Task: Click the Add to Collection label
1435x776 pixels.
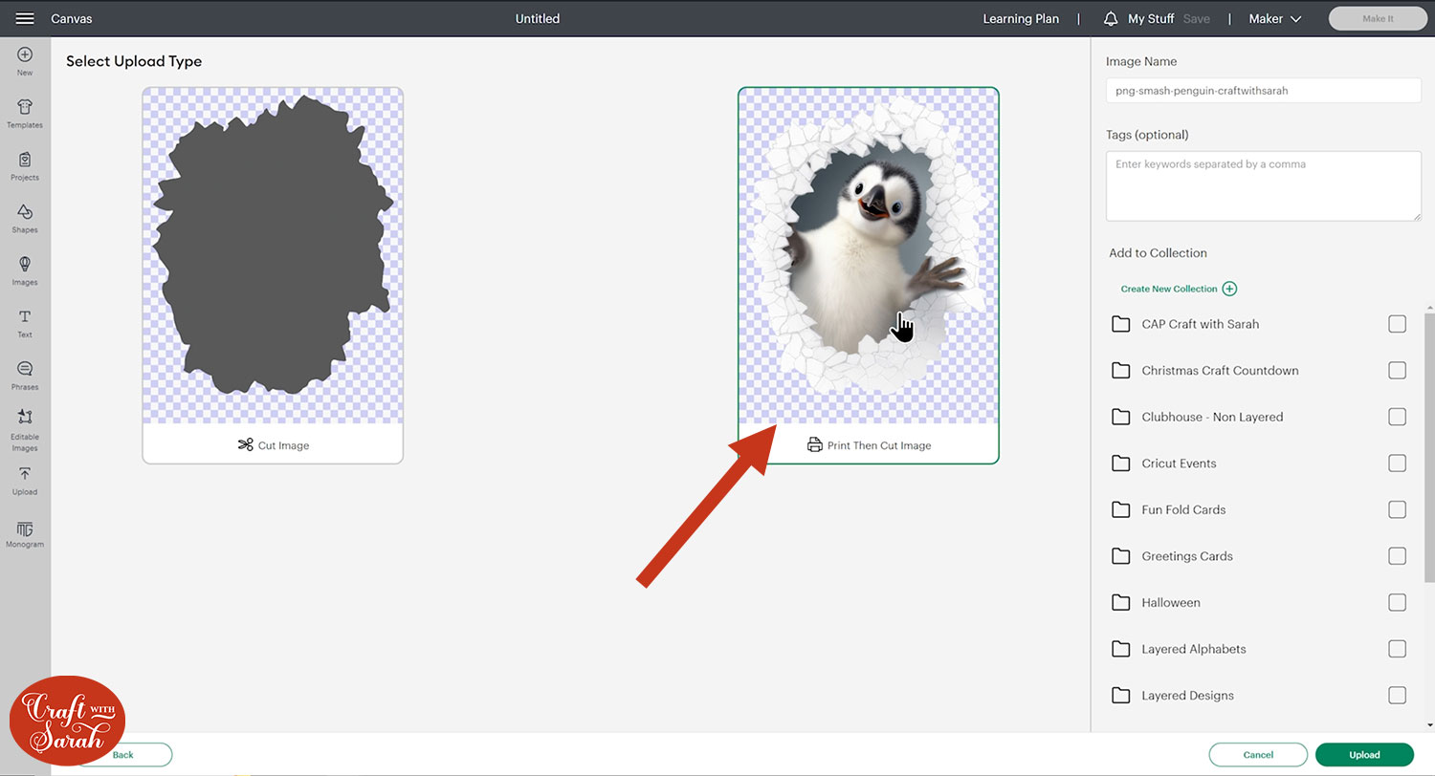Action: pos(1158,253)
